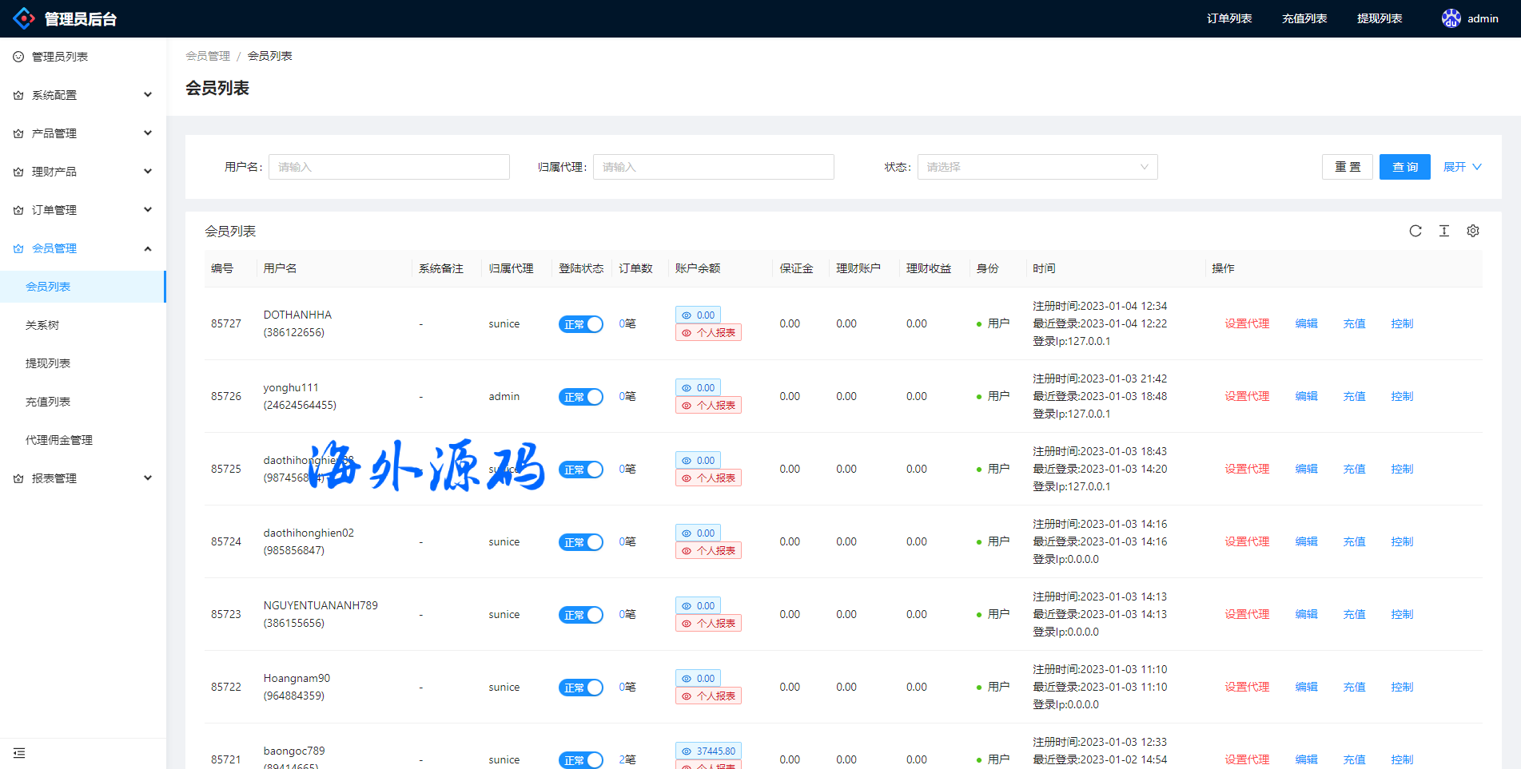This screenshot has width=1521, height=769.
Task: Open personal report for yonghu111
Action: pos(708,406)
